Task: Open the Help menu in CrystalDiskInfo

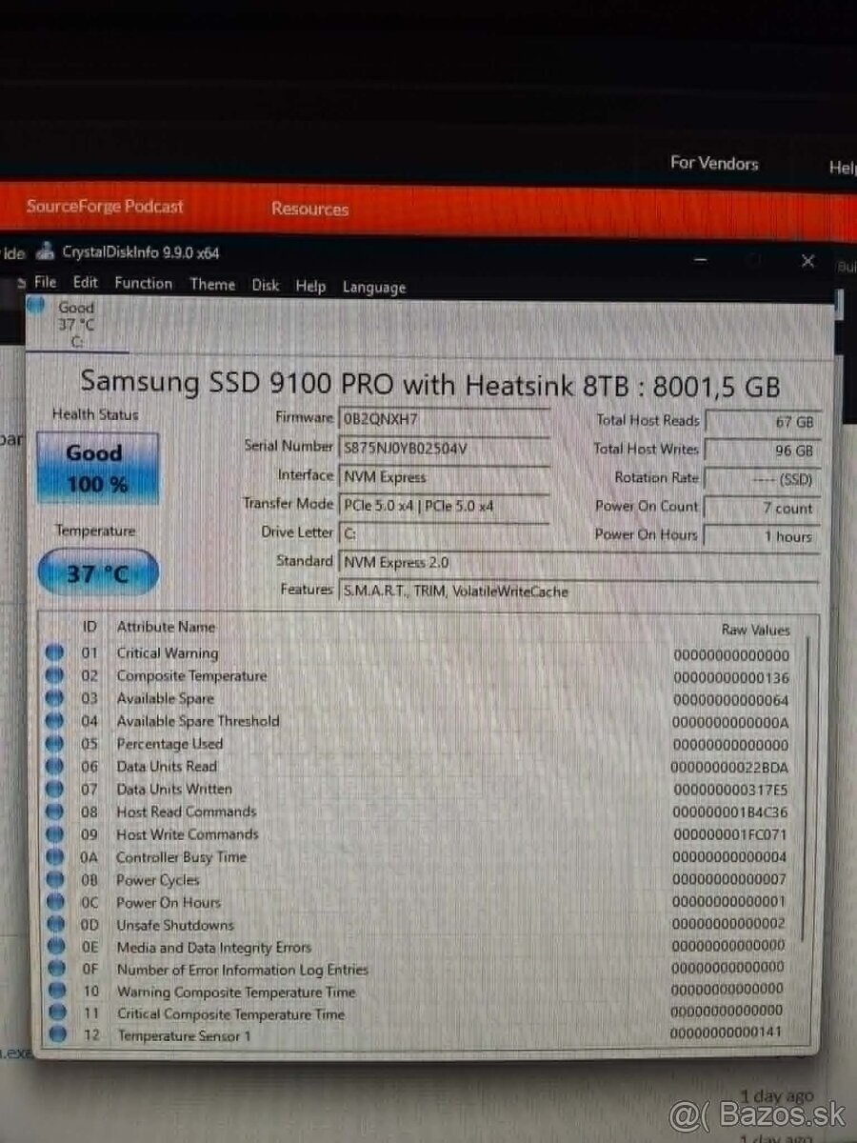Action: click(x=310, y=286)
